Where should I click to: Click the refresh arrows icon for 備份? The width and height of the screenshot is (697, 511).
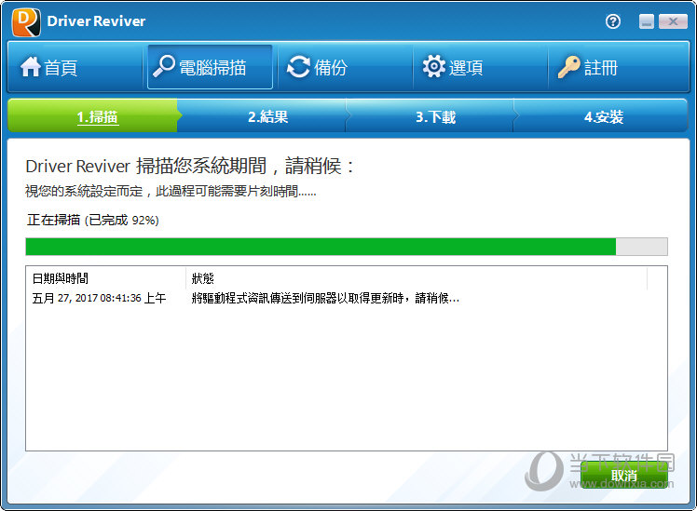[x=298, y=67]
